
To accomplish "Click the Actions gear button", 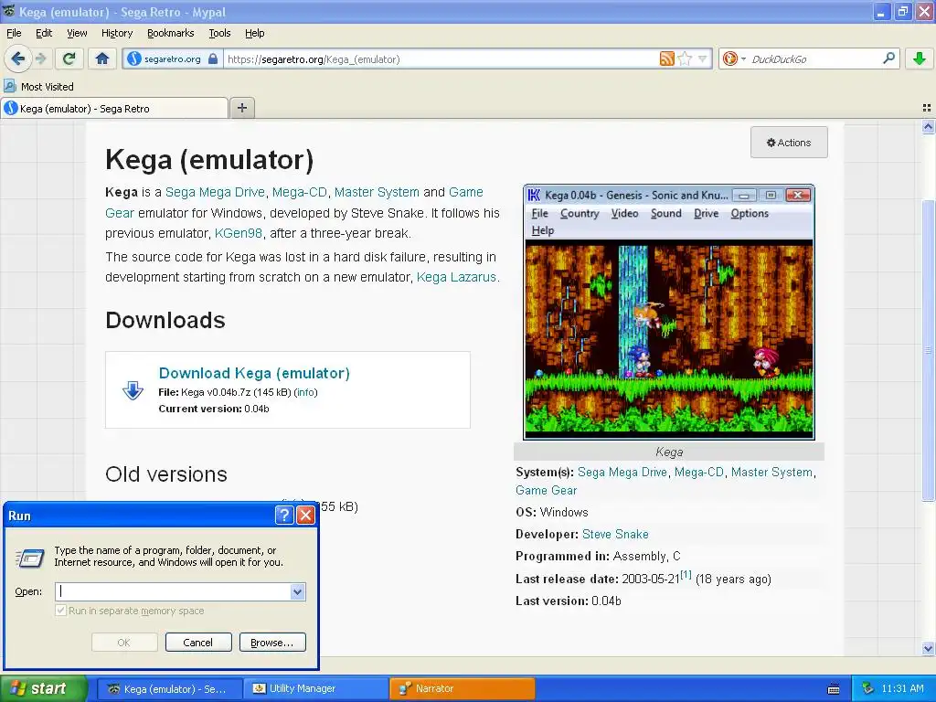I will click(x=789, y=143).
